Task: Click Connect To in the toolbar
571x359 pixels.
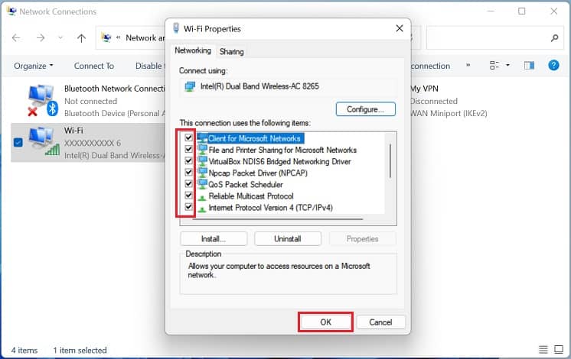Action: (x=94, y=66)
